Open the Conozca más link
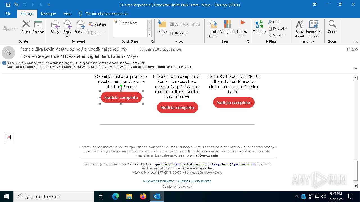 (x=208, y=155)
